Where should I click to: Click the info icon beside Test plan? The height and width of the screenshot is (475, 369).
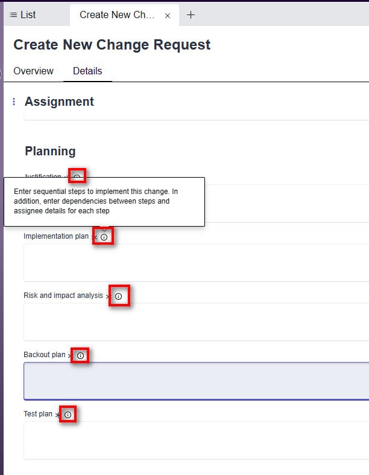(68, 415)
